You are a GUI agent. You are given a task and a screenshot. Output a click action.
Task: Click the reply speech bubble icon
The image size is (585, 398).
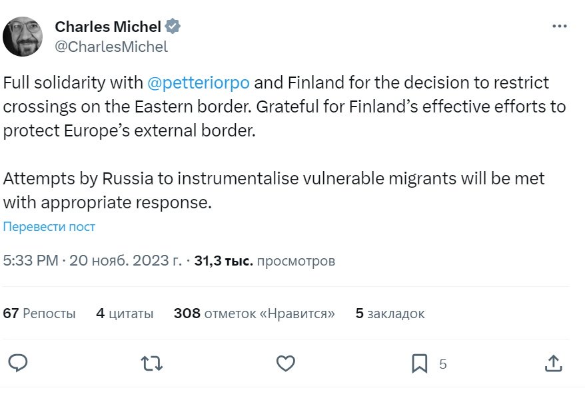click(x=17, y=363)
